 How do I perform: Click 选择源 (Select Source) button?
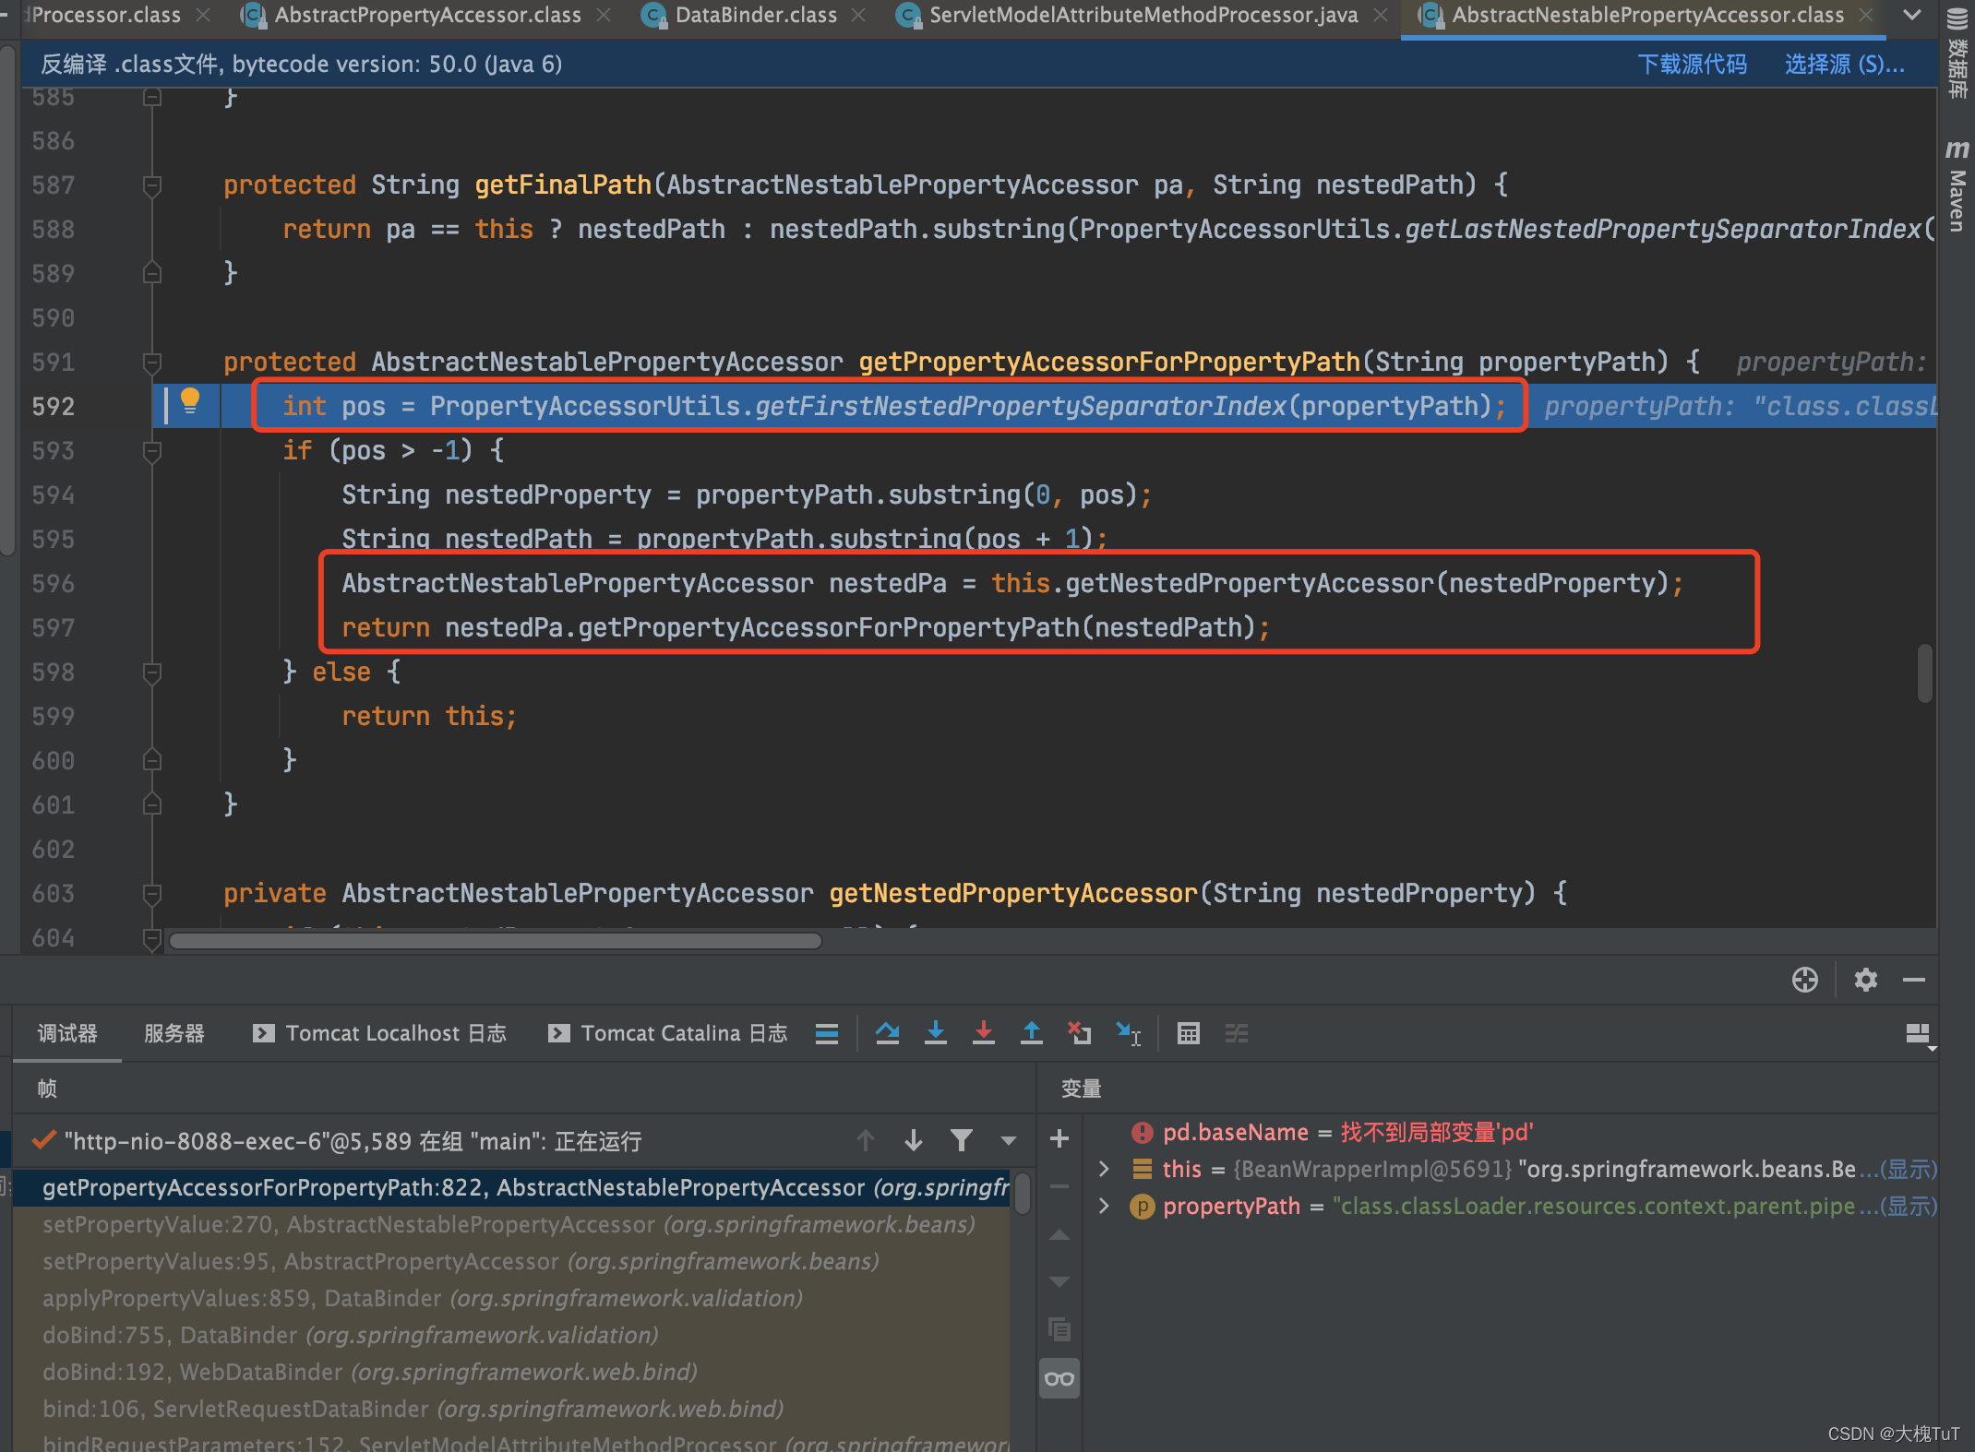(x=1838, y=65)
